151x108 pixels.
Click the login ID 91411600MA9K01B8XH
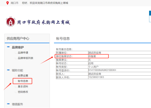click(102, 70)
